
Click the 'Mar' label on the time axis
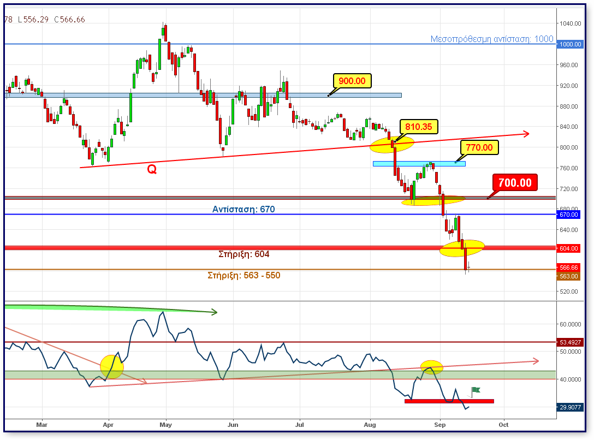click(41, 425)
